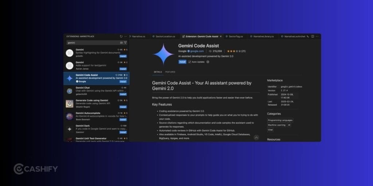Click the scroll-to-top arrow button
This screenshot has width=373, height=186.
point(256,138)
